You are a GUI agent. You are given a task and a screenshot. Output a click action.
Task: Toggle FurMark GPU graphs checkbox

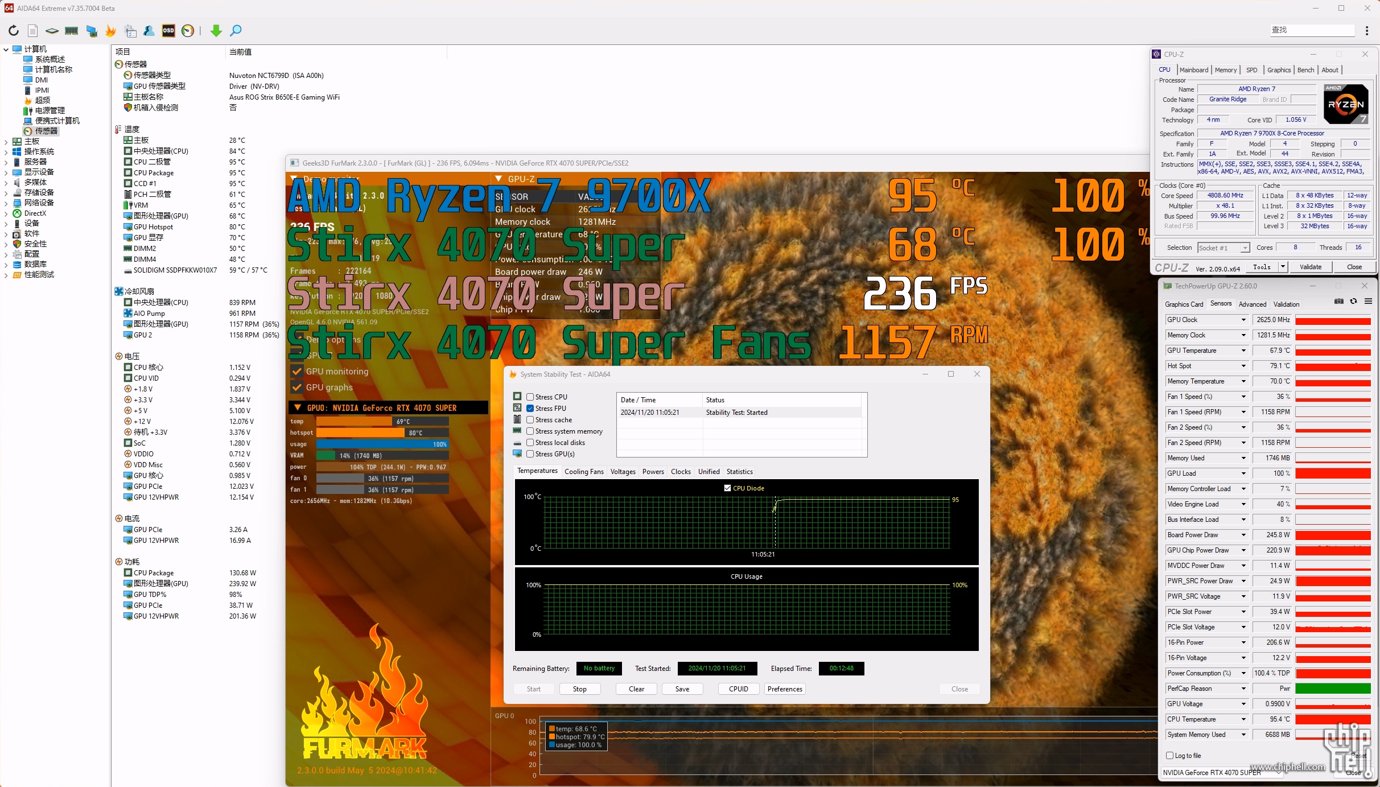pos(296,388)
